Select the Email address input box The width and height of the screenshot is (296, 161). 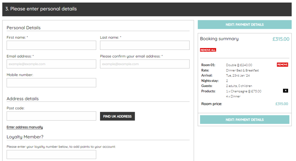click(51, 64)
